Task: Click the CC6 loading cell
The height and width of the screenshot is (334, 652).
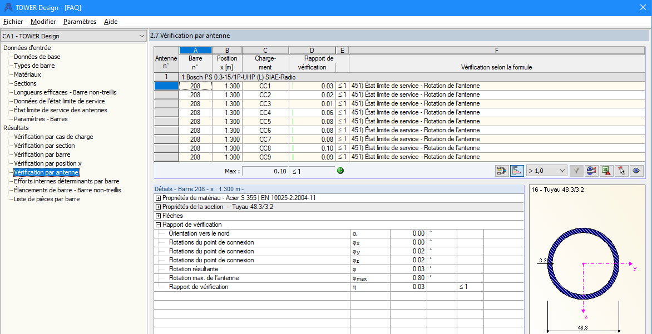Action: pyautogui.click(x=265, y=131)
